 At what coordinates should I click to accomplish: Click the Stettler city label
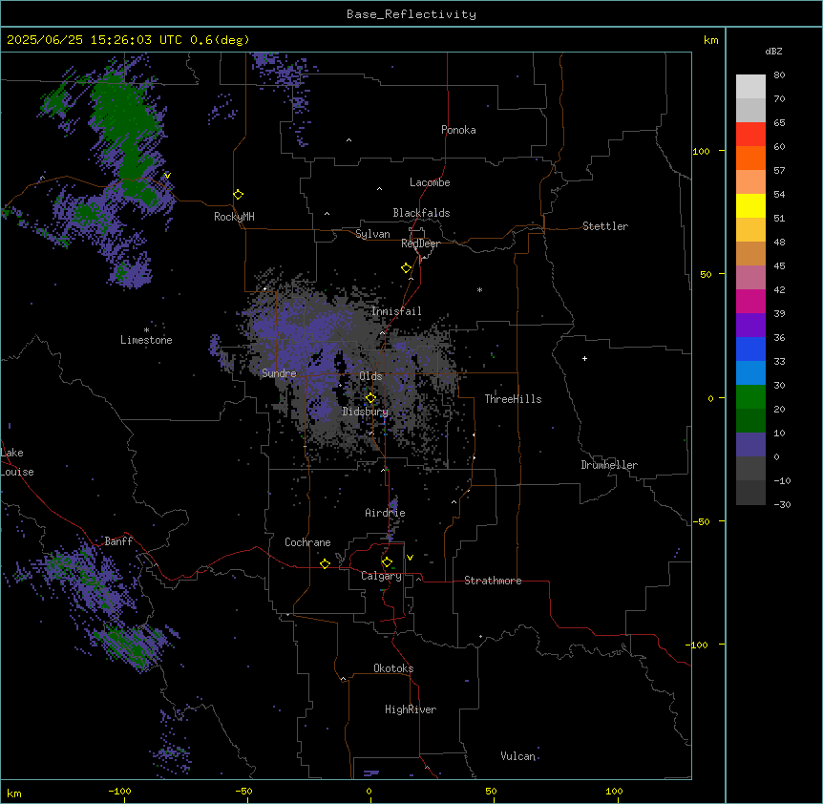[605, 226]
